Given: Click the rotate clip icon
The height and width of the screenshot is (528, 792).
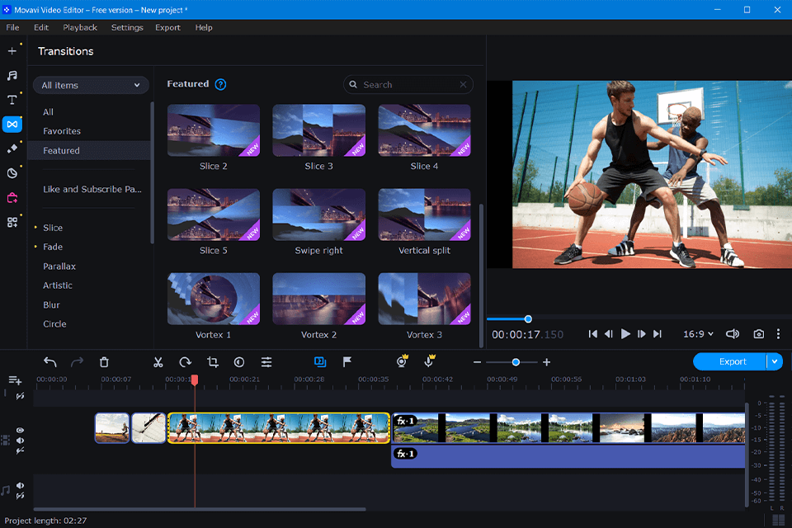Looking at the screenshot, I should (x=186, y=362).
